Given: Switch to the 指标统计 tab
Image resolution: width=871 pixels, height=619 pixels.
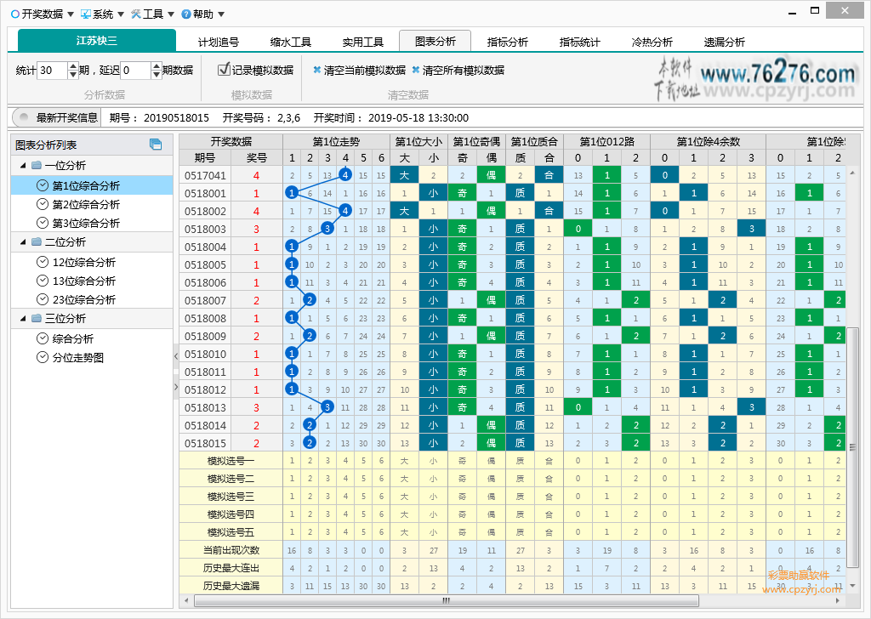Looking at the screenshot, I should click(x=579, y=42).
